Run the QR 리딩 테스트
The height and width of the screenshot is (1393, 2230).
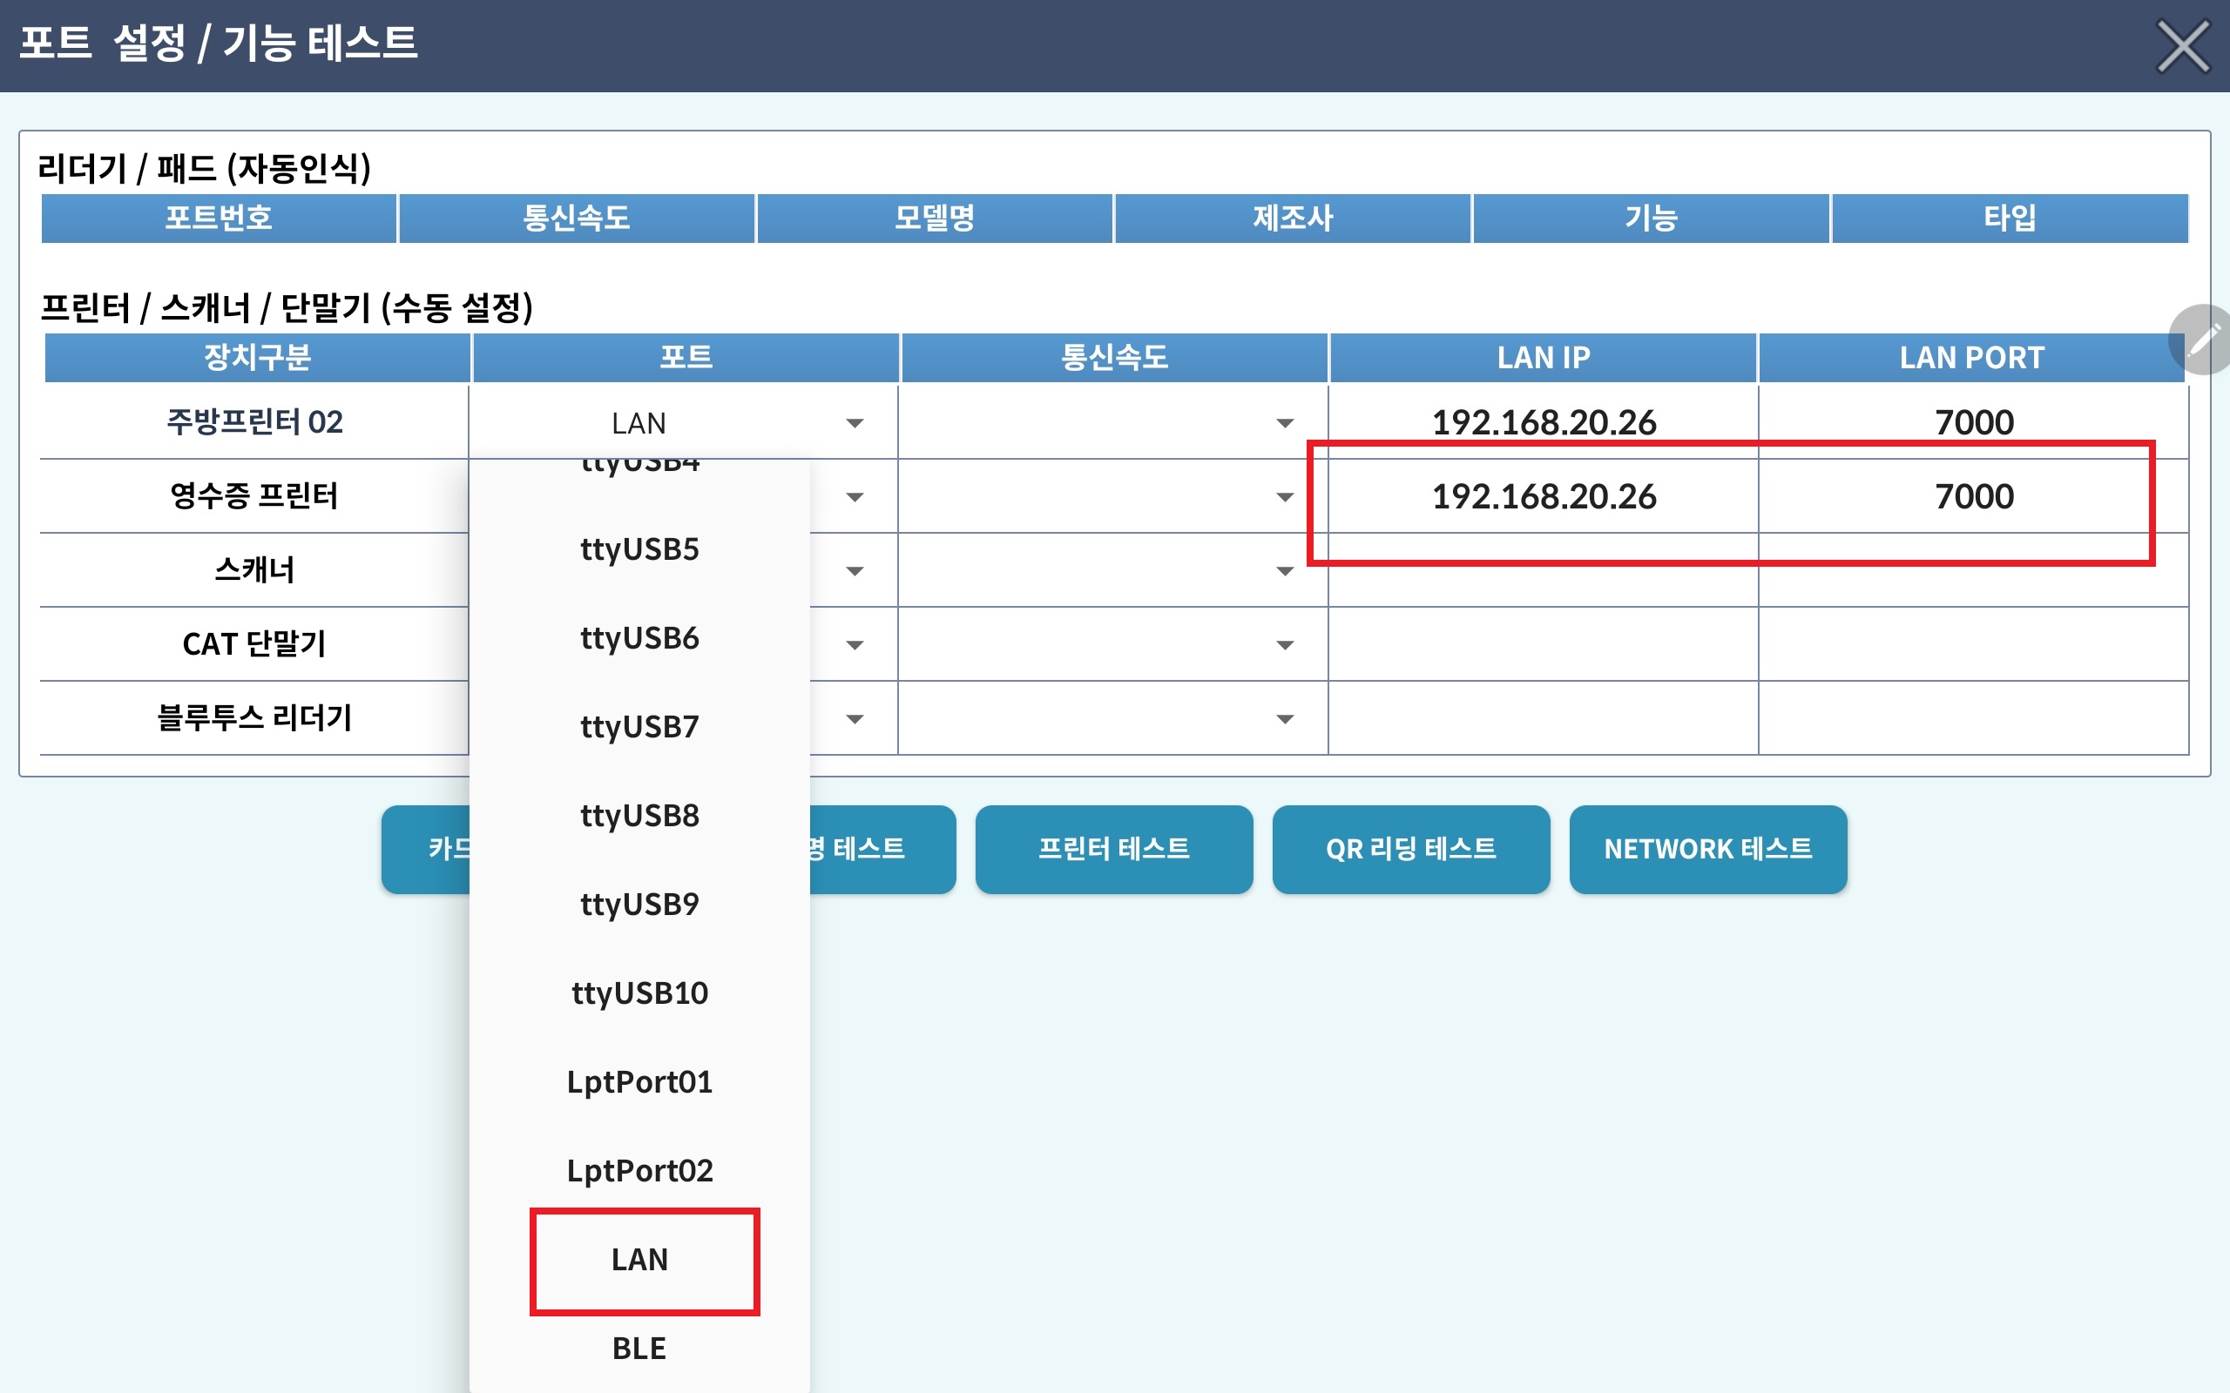pos(1410,849)
